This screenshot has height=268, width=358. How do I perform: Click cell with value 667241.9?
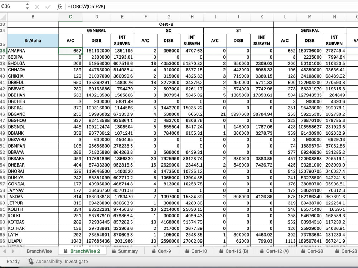[334, 241]
